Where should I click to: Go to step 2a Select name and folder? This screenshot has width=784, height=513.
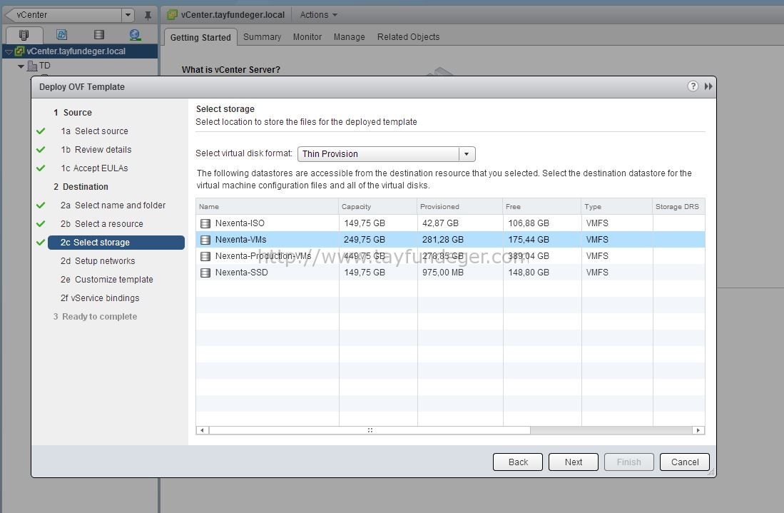113,205
